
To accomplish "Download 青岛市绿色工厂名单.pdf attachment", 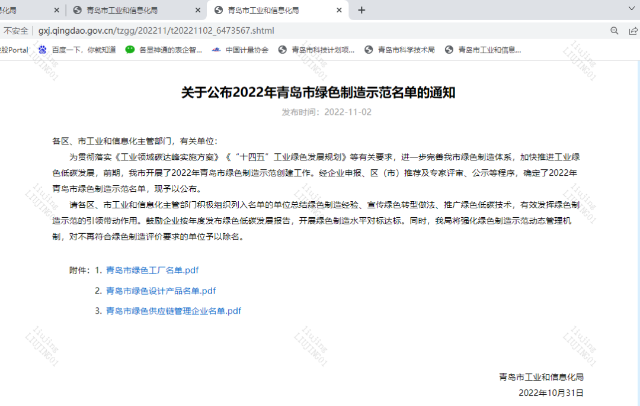I will (152, 270).
